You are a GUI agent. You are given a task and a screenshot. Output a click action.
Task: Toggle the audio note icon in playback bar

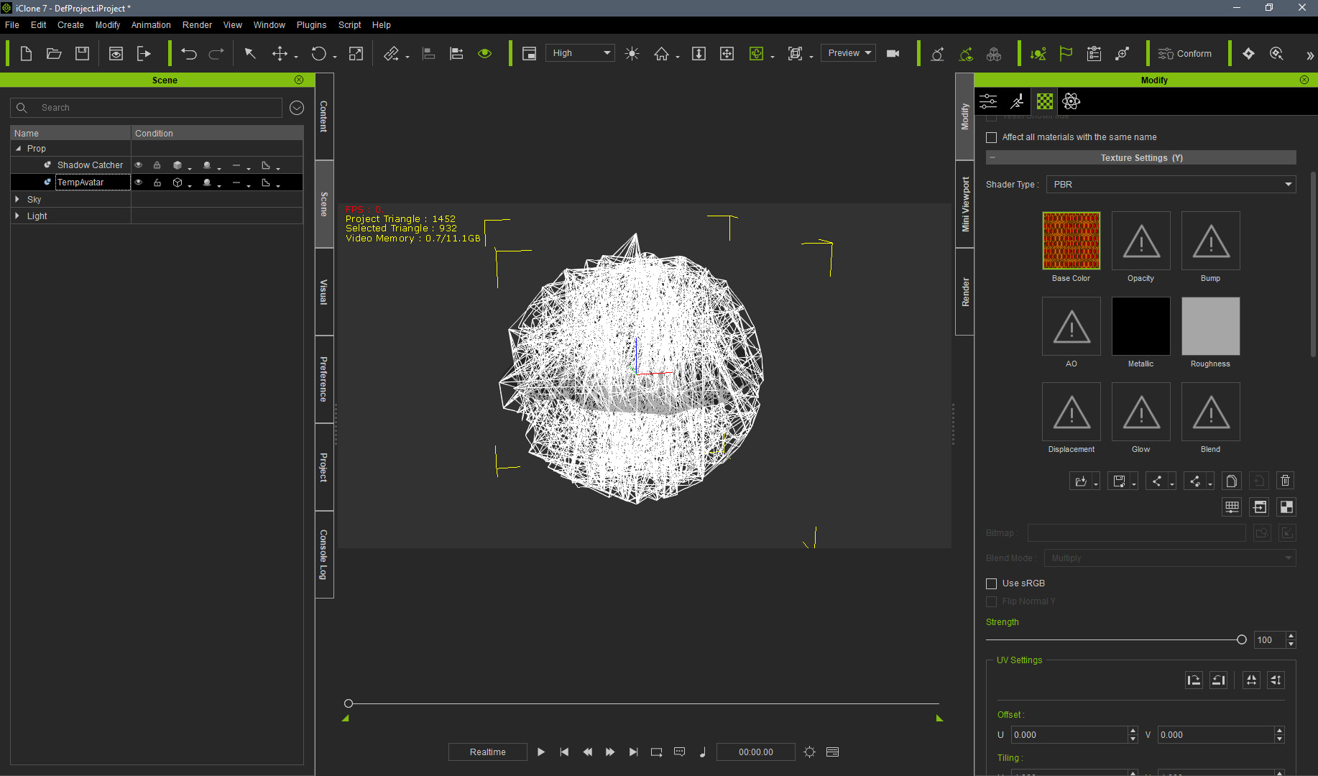pos(702,752)
